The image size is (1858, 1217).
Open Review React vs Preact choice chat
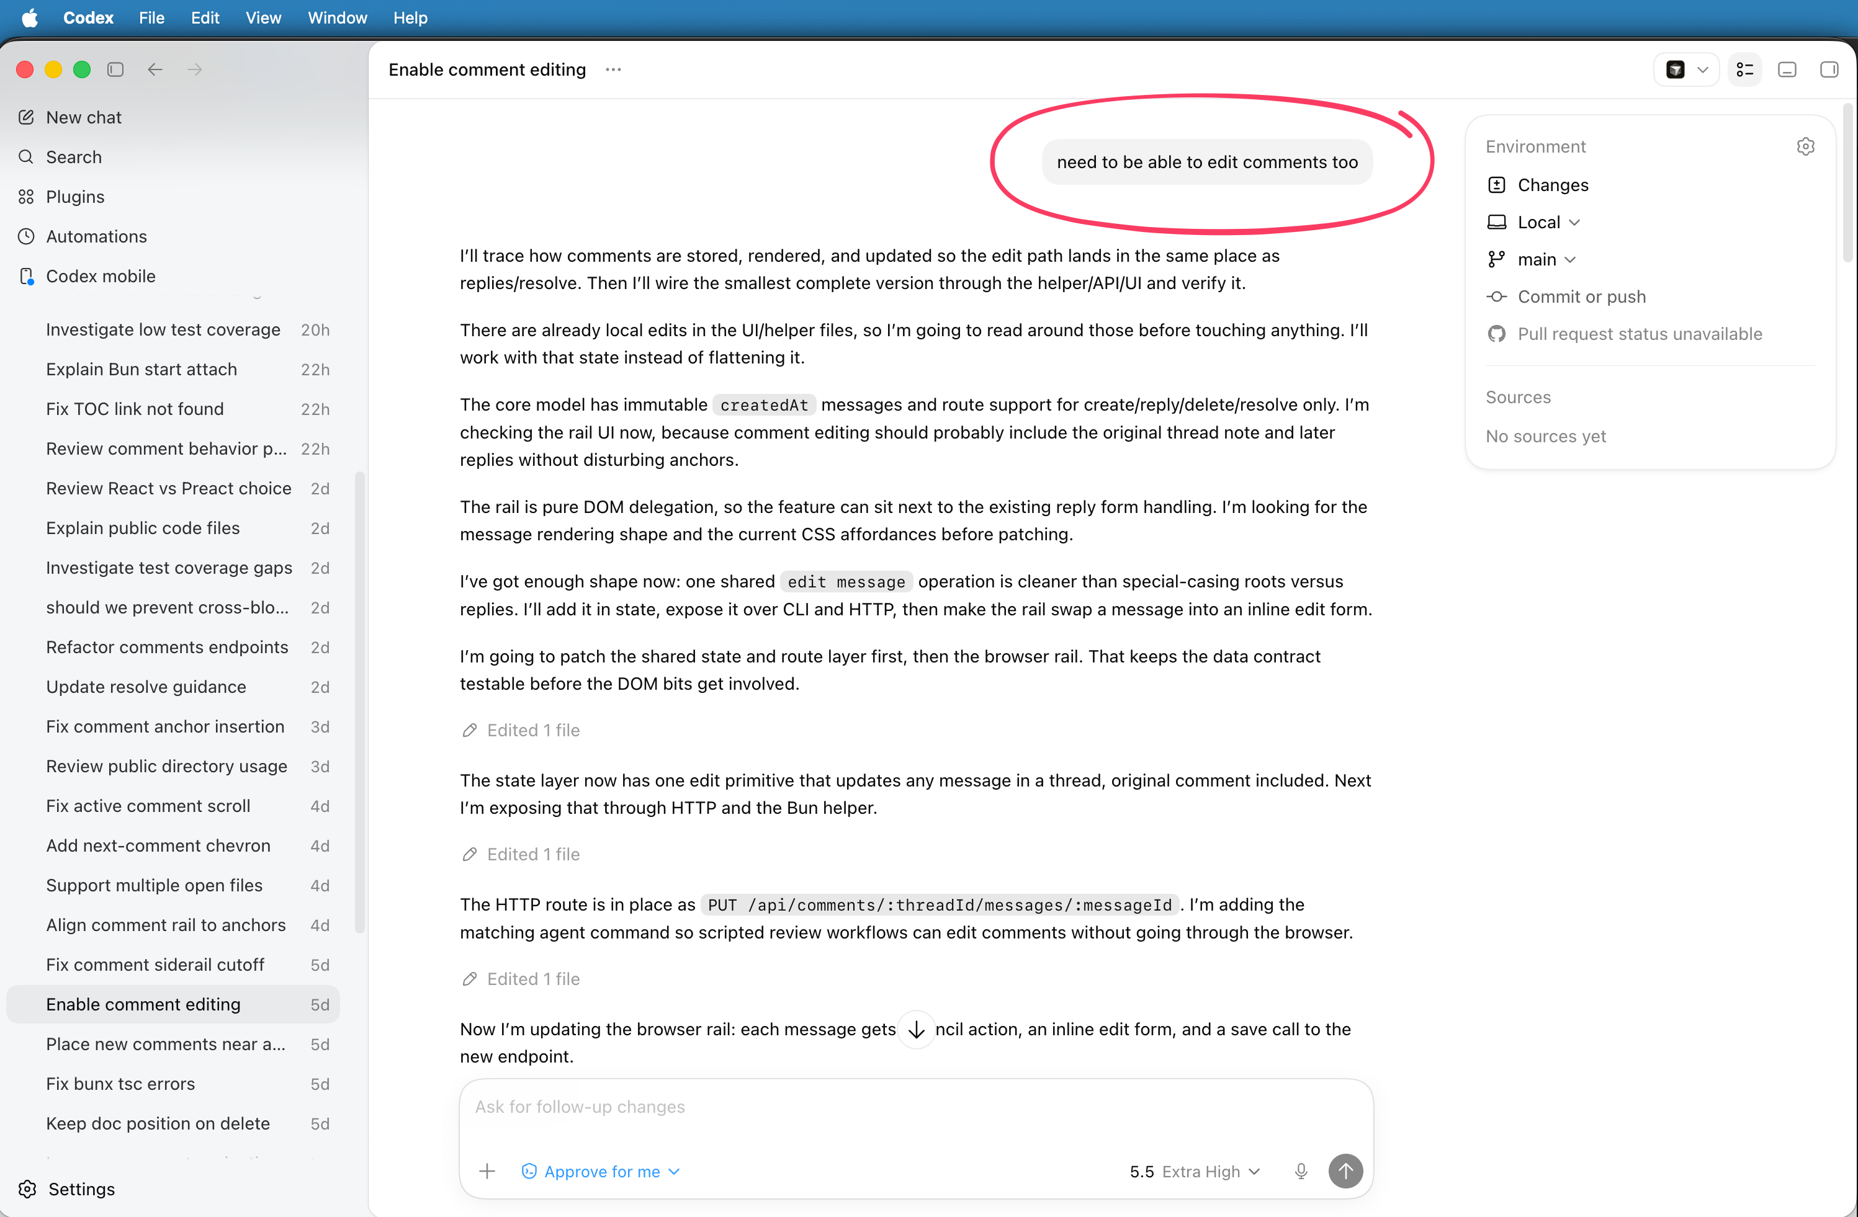[x=173, y=488]
